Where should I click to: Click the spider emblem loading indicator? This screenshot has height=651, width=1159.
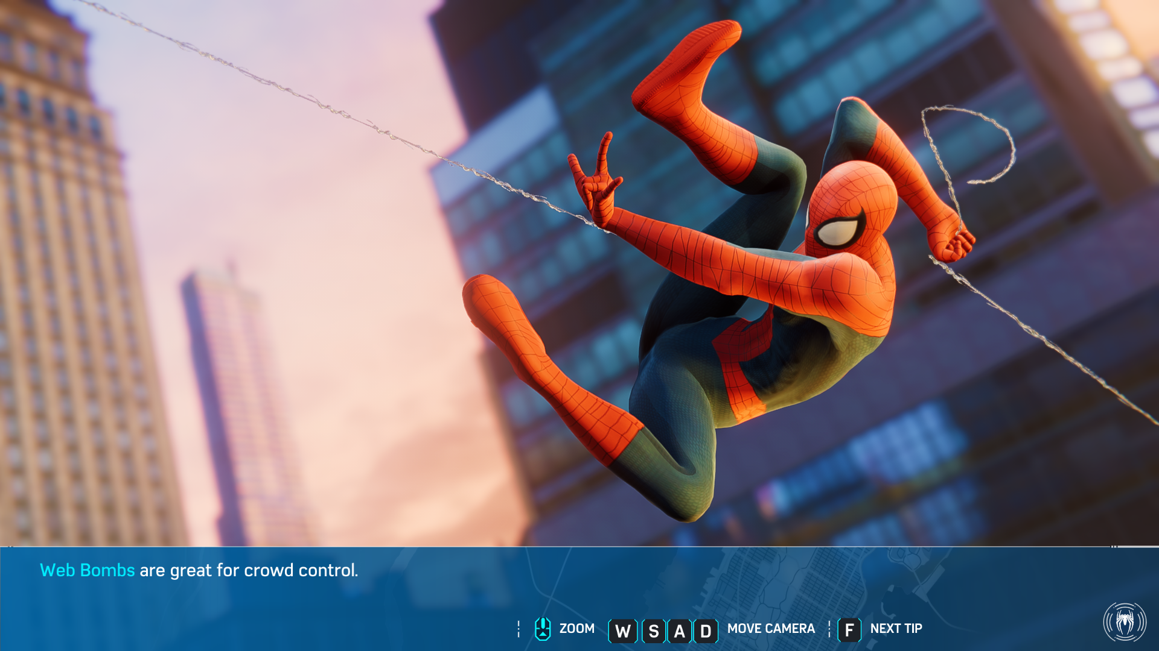point(1124,621)
